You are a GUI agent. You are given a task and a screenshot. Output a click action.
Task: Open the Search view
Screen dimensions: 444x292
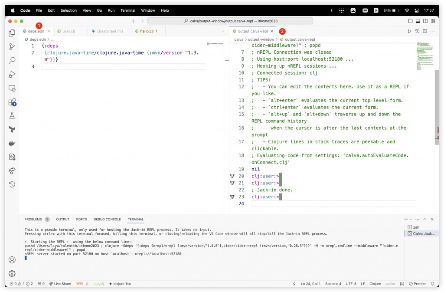tap(12, 60)
